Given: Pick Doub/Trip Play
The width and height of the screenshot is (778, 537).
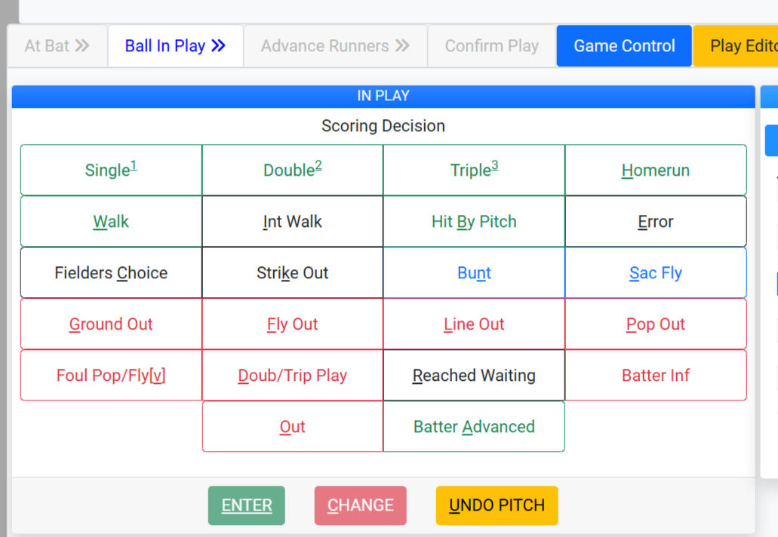Looking at the screenshot, I should [293, 376].
